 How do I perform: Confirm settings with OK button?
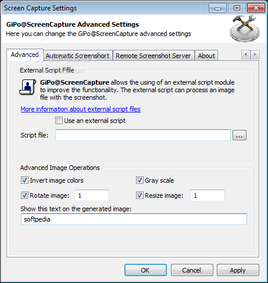[145, 270]
